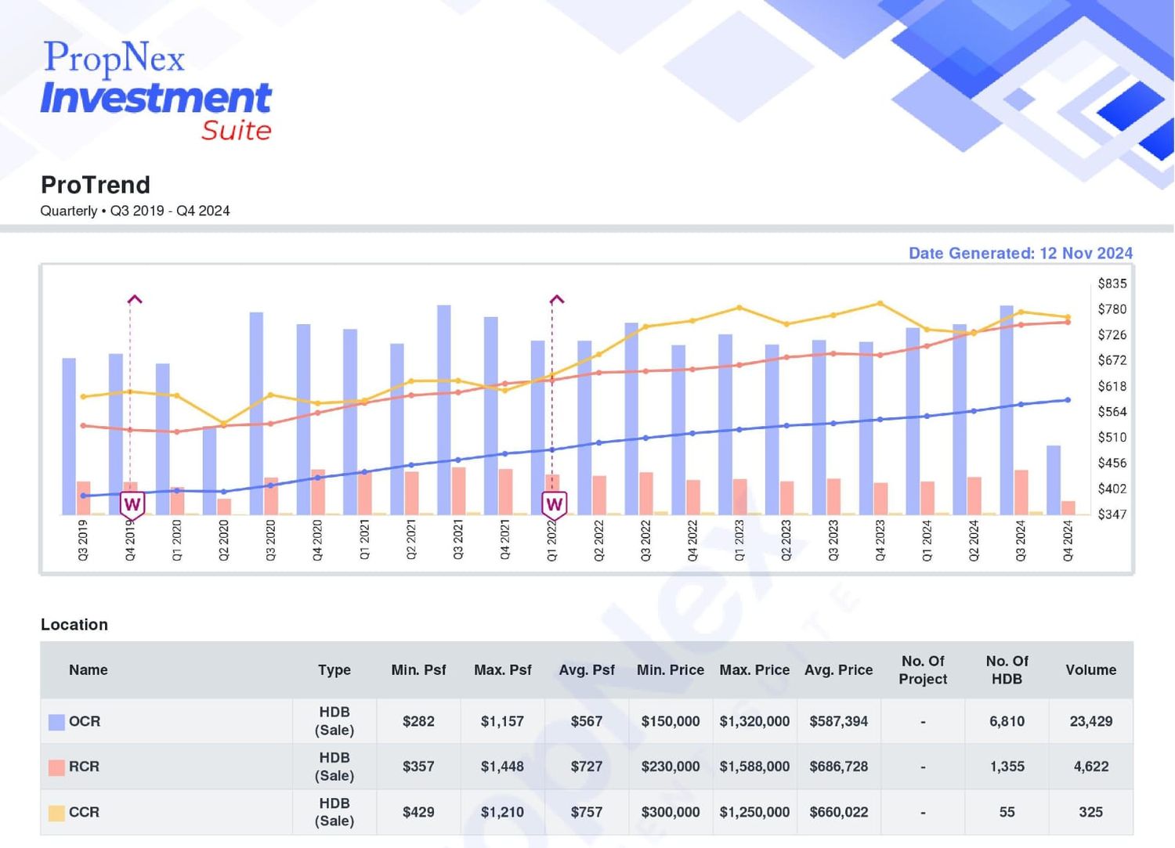Click the CCR volume value 325
Image resolution: width=1175 pixels, height=848 pixels.
1090,812
